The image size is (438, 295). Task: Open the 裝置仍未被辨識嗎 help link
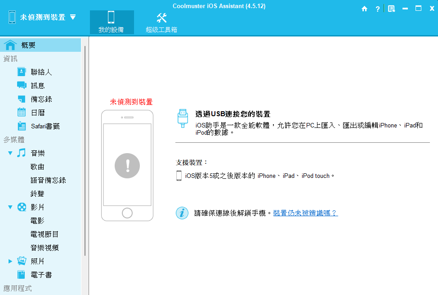(x=305, y=213)
